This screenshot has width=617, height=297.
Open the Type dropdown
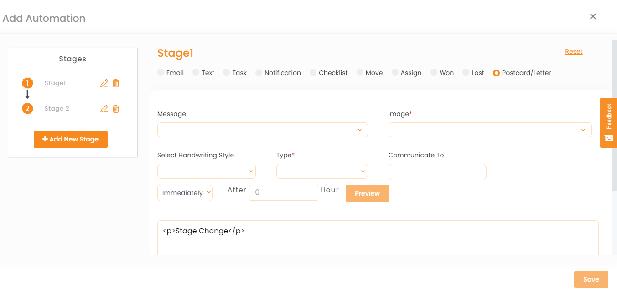pos(322,171)
